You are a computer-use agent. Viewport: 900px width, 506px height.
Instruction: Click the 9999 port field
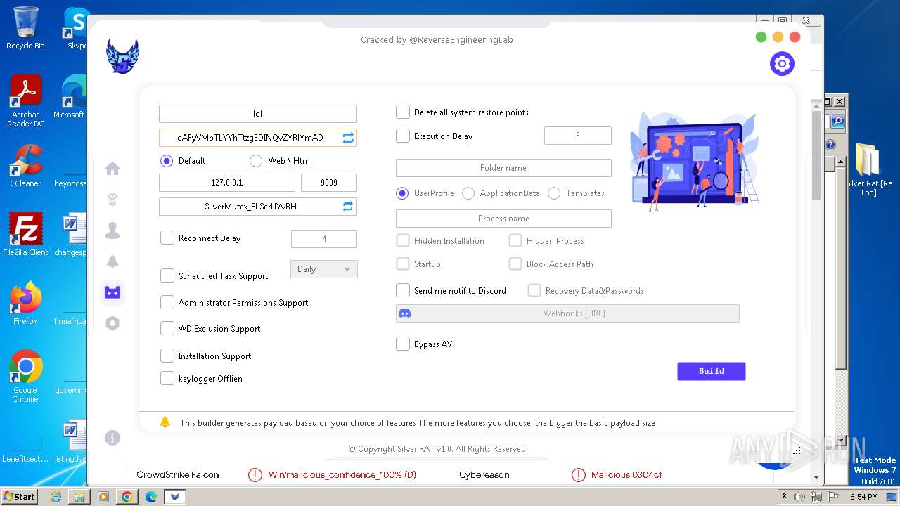[x=329, y=183]
